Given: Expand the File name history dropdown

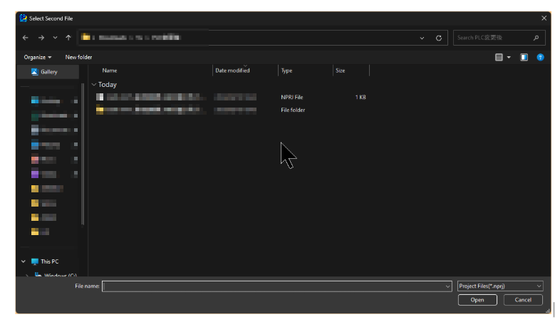Looking at the screenshot, I should (447, 286).
